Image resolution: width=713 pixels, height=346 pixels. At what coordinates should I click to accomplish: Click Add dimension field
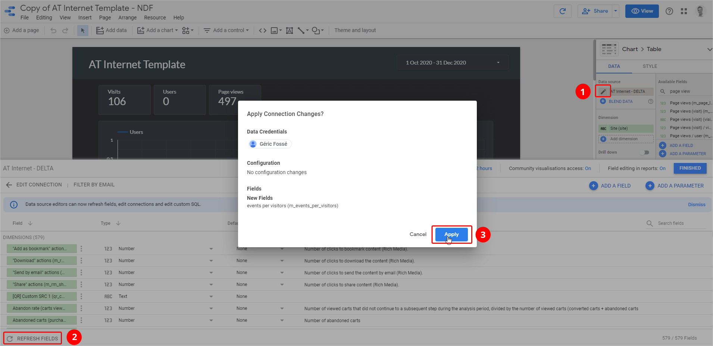(x=626, y=139)
